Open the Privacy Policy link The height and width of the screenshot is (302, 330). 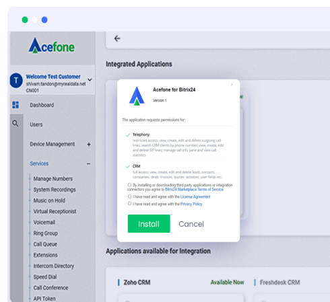(191, 204)
